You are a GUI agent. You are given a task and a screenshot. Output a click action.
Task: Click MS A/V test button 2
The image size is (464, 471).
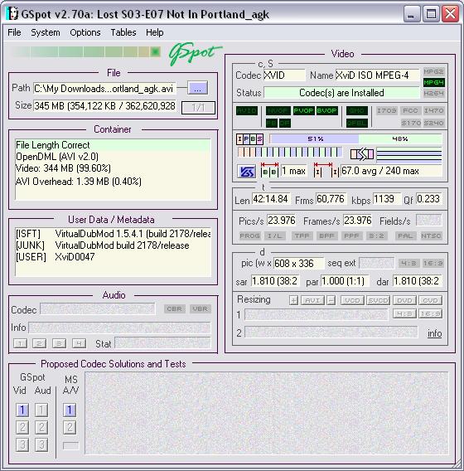tap(70, 427)
